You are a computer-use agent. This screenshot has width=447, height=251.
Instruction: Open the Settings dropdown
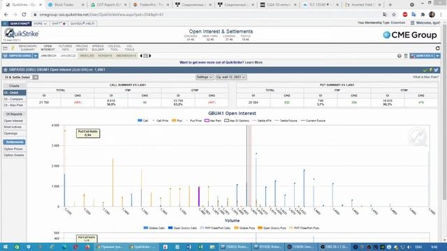pyautogui.click(x=205, y=77)
